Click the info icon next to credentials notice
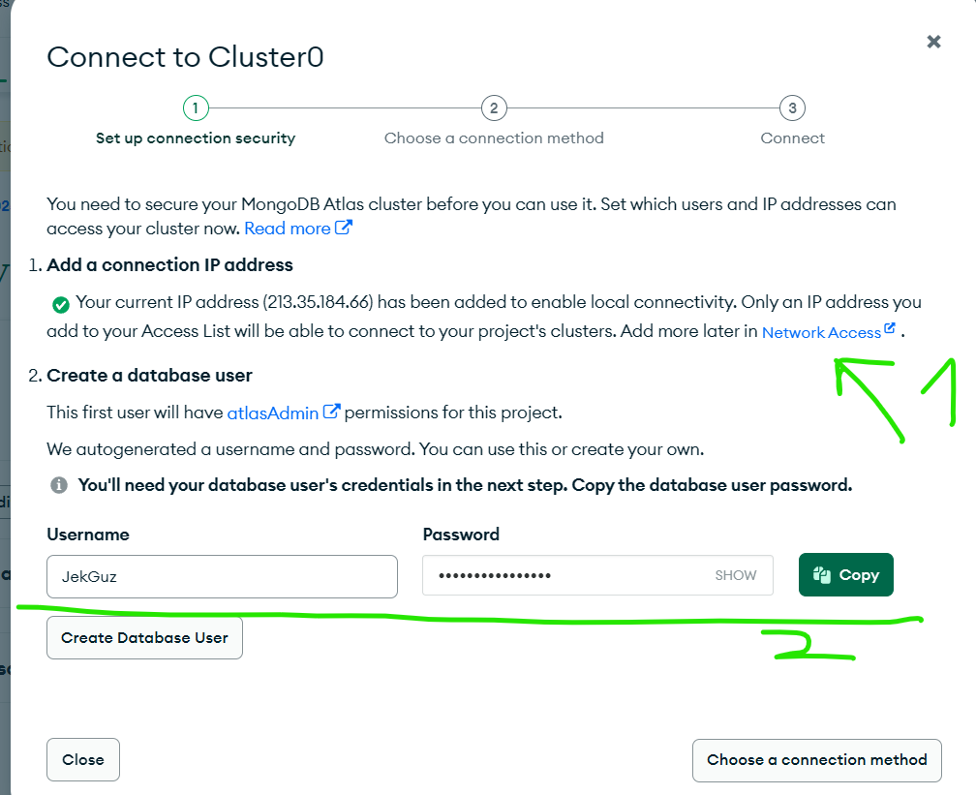 [x=59, y=485]
